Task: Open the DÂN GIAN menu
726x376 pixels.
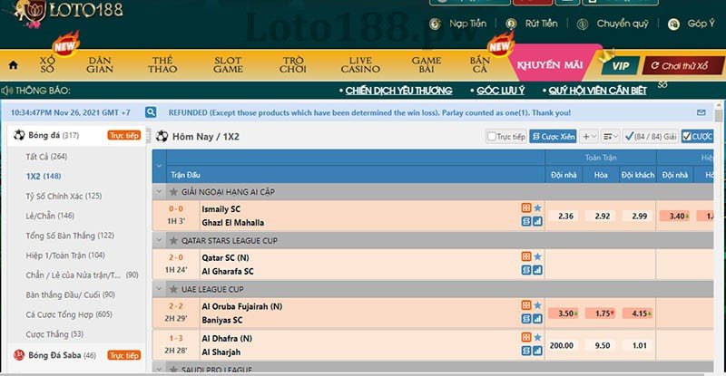Action: [100, 64]
